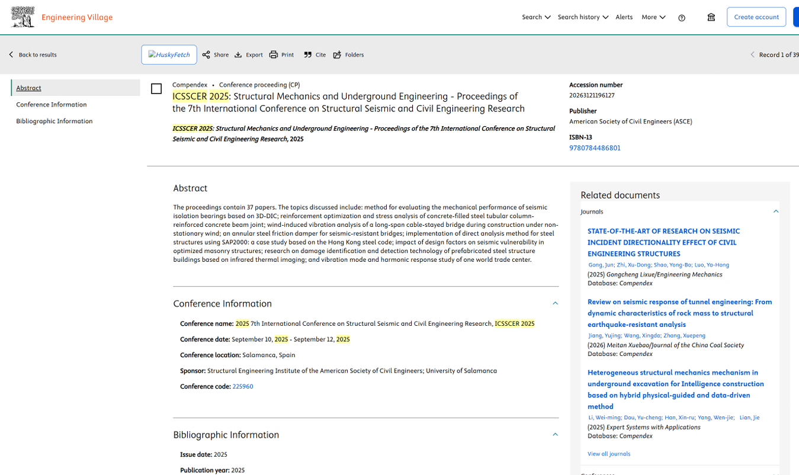The width and height of the screenshot is (799, 475).
Task: Collapse the Conference Information section
Action: point(555,303)
